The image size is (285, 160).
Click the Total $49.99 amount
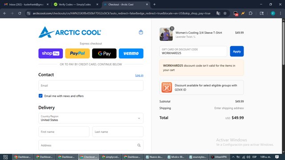[x=237, y=118]
